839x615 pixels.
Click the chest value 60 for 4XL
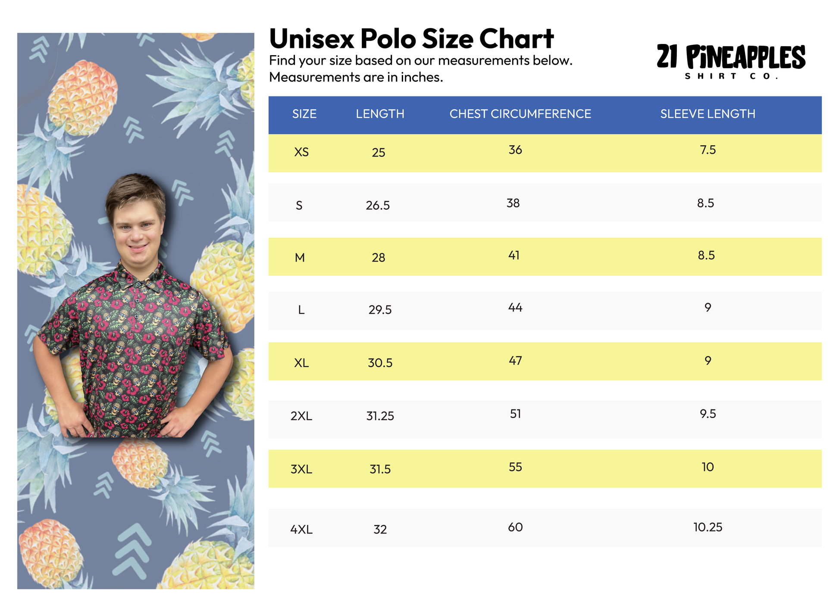click(x=515, y=527)
